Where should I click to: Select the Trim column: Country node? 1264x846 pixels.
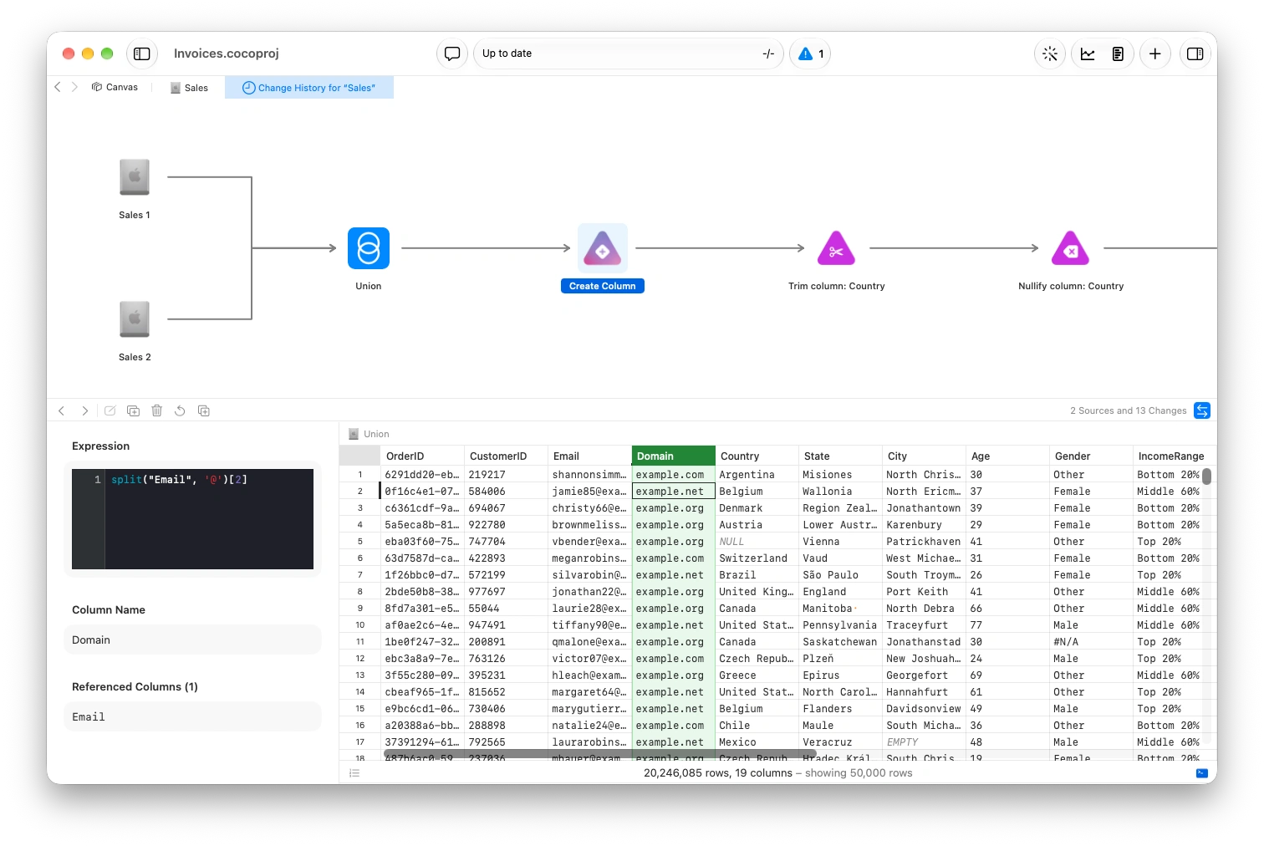836,248
